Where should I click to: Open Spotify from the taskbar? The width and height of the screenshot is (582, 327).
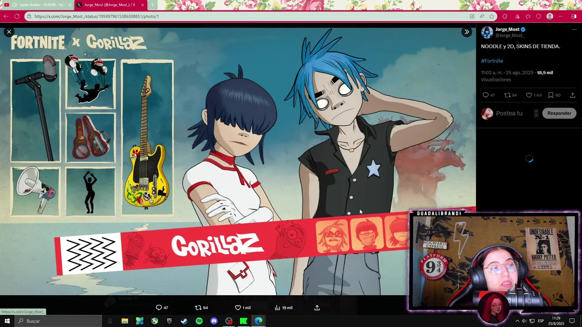(x=199, y=321)
